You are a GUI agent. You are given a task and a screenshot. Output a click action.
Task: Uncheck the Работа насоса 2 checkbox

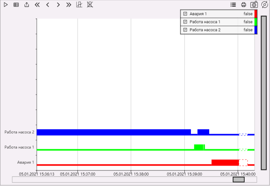click(x=185, y=30)
